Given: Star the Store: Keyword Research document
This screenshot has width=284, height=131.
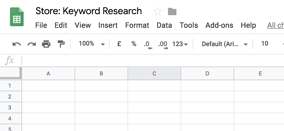Looking at the screenshot, I should point(158,11).
